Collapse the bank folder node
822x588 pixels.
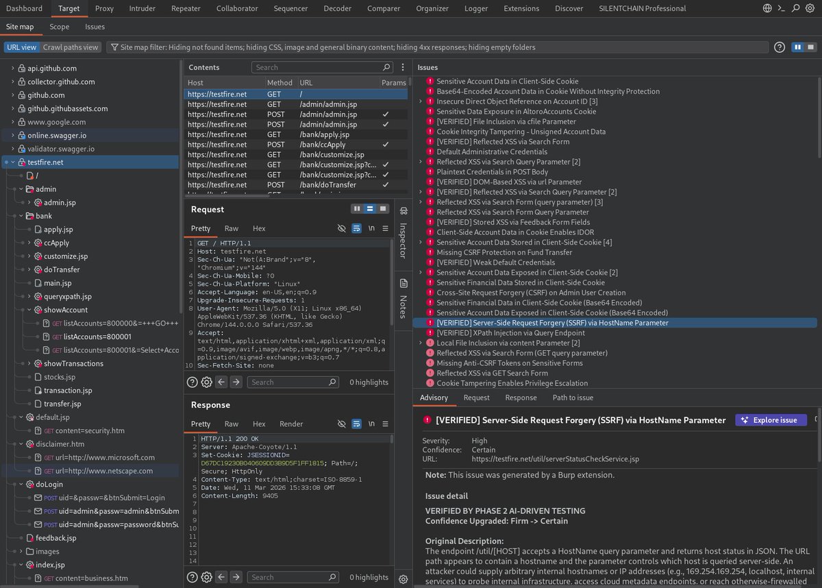click(x=21, y=216)
